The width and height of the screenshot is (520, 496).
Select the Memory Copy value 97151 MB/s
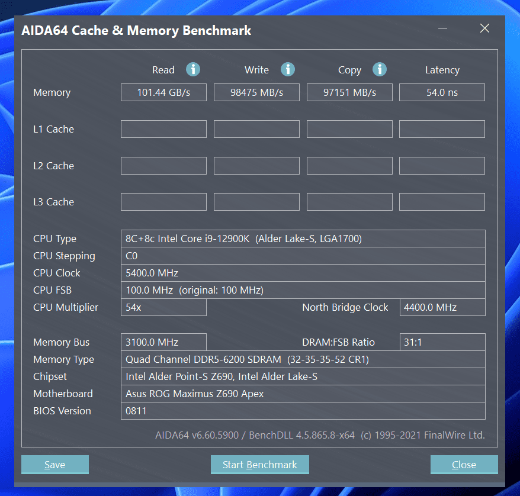(349, 92)
